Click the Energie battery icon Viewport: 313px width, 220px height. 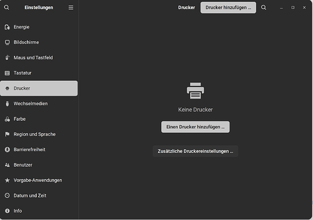(7, 27)
